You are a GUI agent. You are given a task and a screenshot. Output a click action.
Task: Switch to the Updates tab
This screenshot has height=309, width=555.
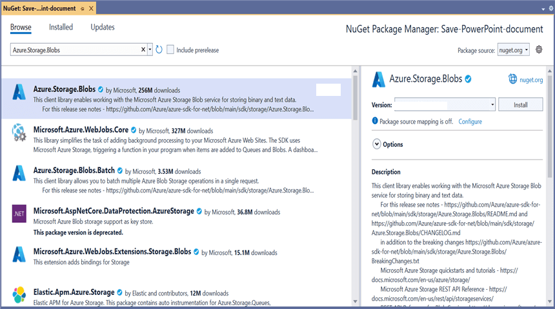click(x=103, y=27)
